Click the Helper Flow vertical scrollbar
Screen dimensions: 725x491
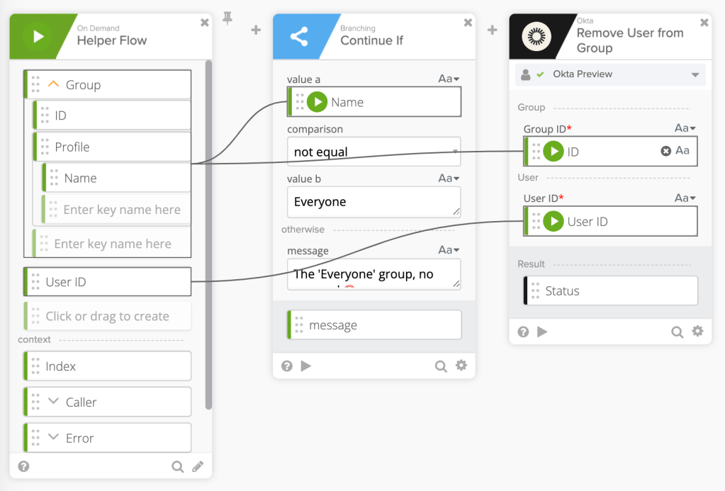(208, 234)
